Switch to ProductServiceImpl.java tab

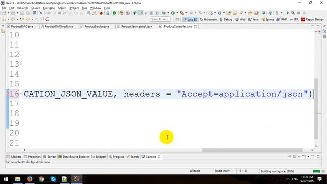point(136,26)
